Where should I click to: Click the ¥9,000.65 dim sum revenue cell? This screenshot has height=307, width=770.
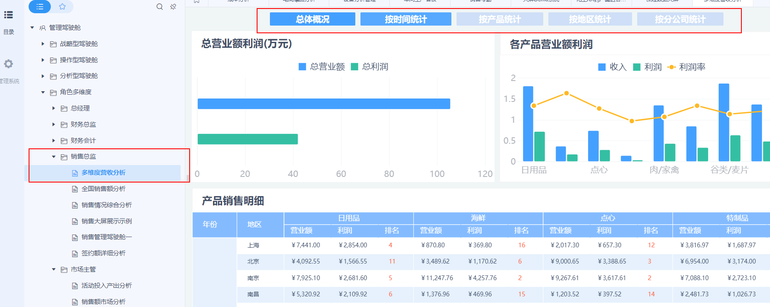click(x=565, y=261)
